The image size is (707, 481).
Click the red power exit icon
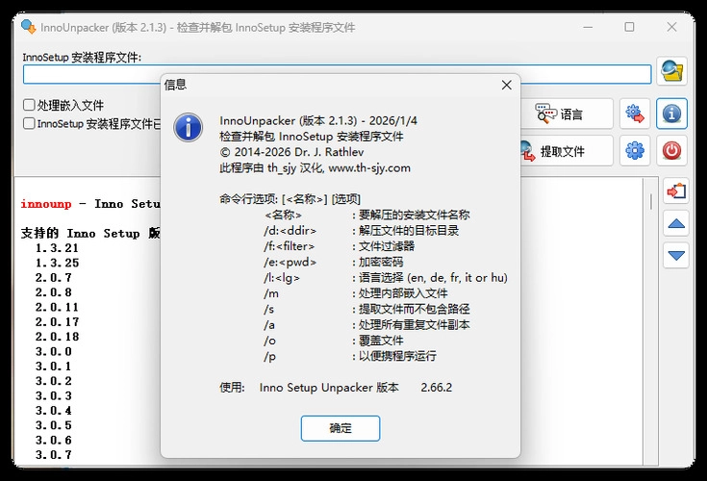click(x=671, y=150)
